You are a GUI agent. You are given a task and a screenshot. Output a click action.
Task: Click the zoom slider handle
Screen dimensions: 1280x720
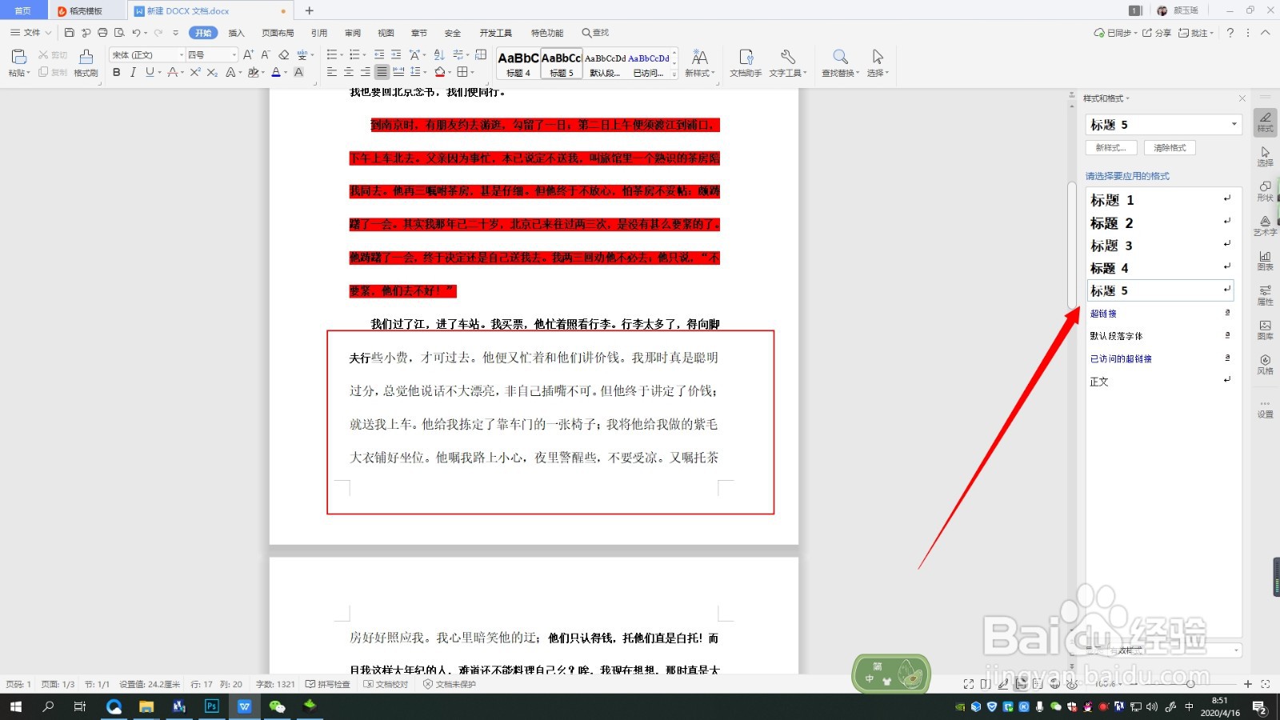point(1190,684)
